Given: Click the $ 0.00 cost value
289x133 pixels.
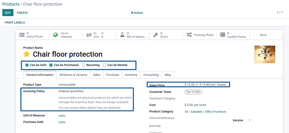Looking at the screenshot, I should (x=189, y=105).
